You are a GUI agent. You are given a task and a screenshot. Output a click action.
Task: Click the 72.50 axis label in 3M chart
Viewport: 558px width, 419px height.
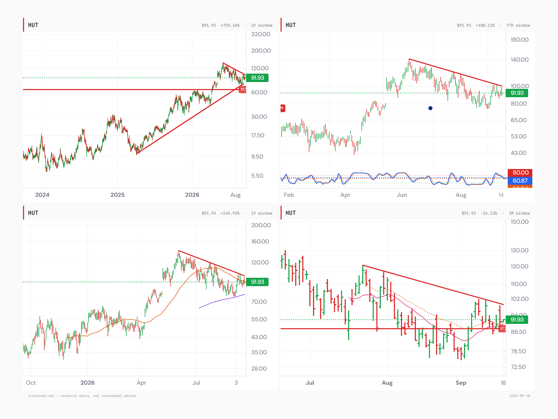518,367
